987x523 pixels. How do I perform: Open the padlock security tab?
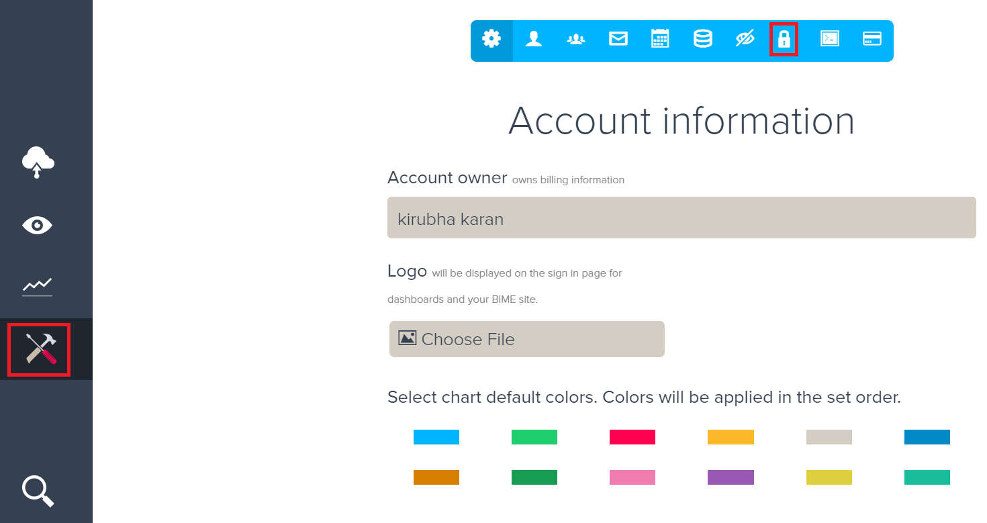[x=784, y=40]
